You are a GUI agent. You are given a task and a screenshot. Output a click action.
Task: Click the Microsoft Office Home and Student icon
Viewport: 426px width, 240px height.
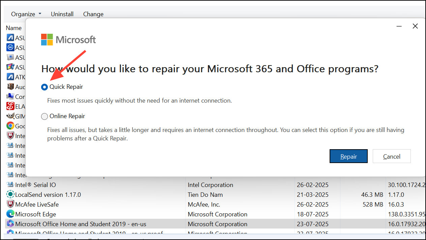10,224
